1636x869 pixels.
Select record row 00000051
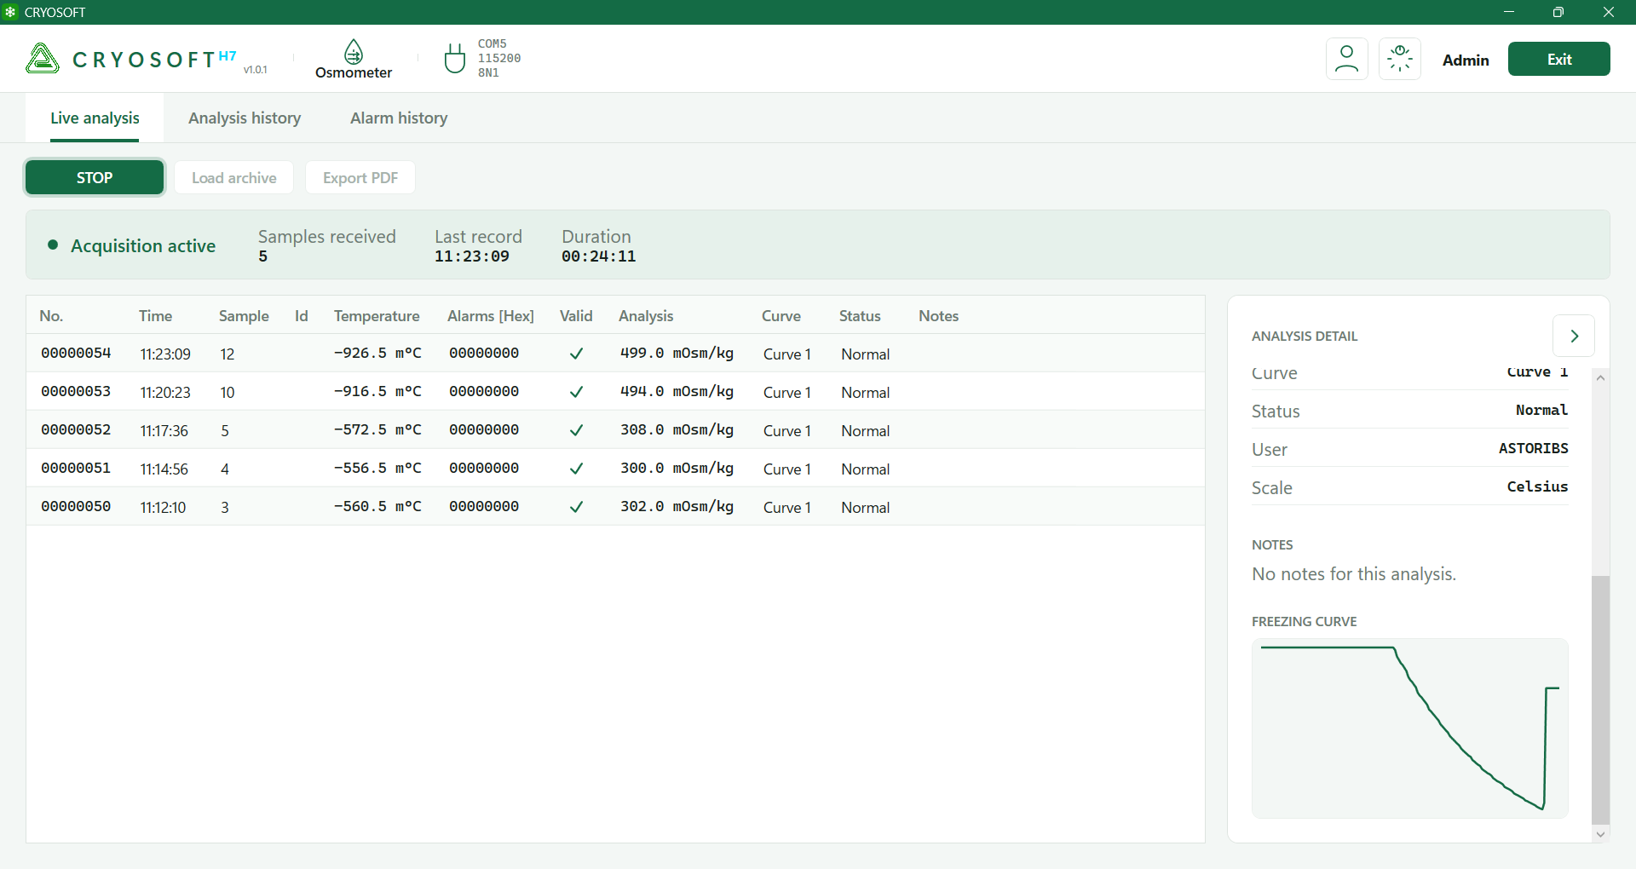click(x=615, y=469)
